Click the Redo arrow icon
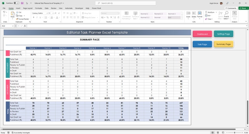Image resolution: width=249 pixels, height=134 pixels. coord(4,15)
